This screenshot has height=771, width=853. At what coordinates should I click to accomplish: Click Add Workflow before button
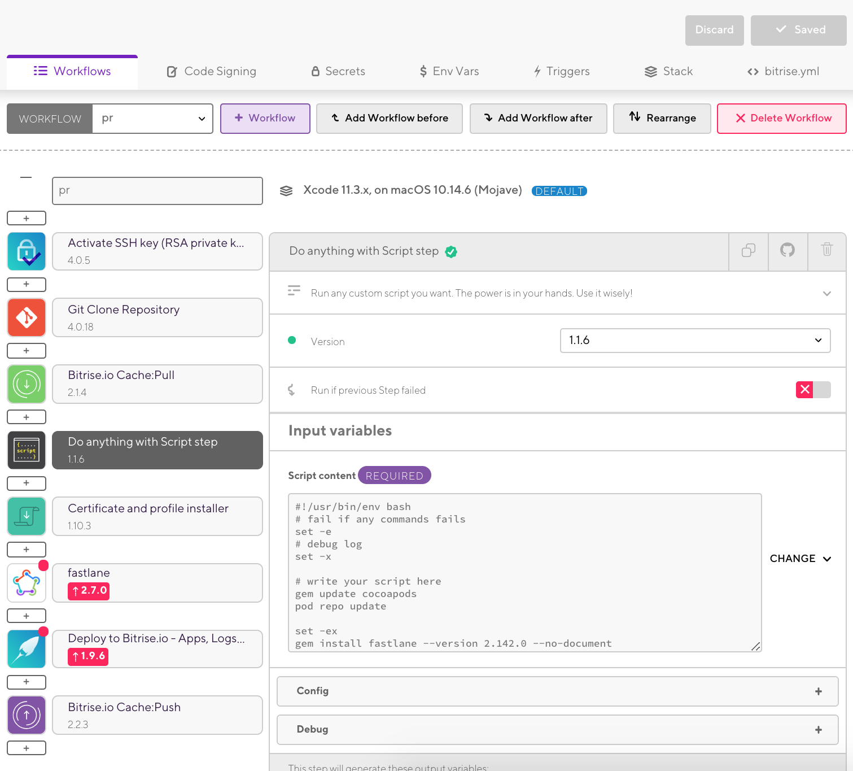[x=389, y=119]
